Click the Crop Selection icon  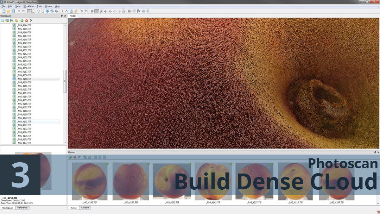pos(86,11)
